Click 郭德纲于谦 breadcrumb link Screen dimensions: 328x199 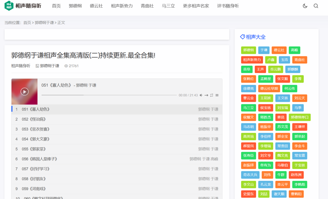(44, 22)
